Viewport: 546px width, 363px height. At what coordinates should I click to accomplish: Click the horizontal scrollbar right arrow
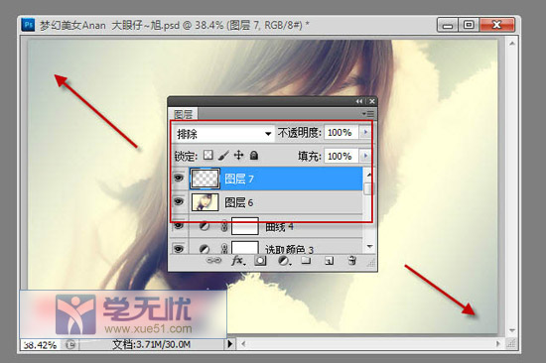[x=498, y=344]
